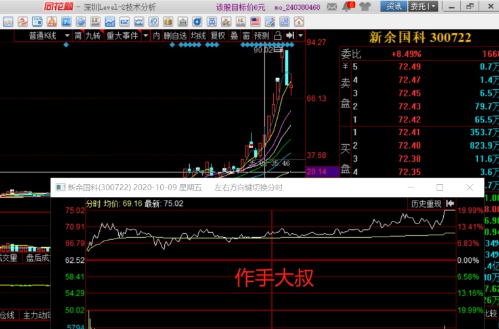Click the 29.14 purple price marker
Screen dimensions: 499x329
(322, 172)
